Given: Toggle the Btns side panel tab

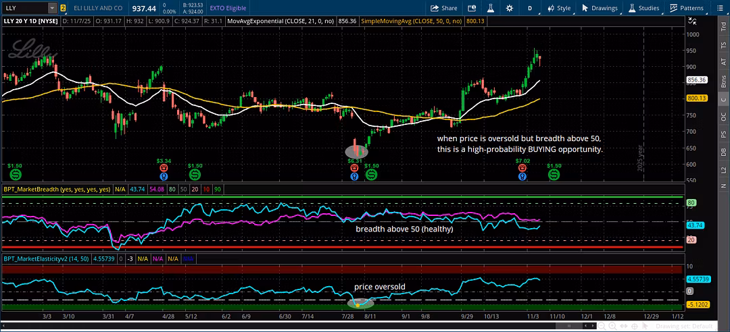Looking at the screenshot, I should (x=723, y=82).
